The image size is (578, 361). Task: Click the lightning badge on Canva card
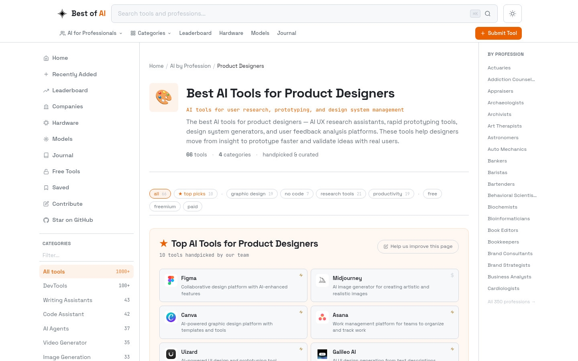point(301,312)
